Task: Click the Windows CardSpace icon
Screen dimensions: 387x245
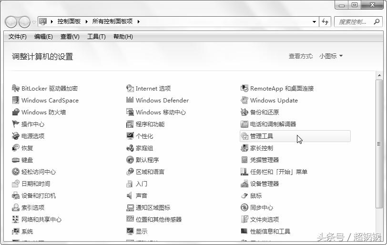Action: (x=16, y=100)
